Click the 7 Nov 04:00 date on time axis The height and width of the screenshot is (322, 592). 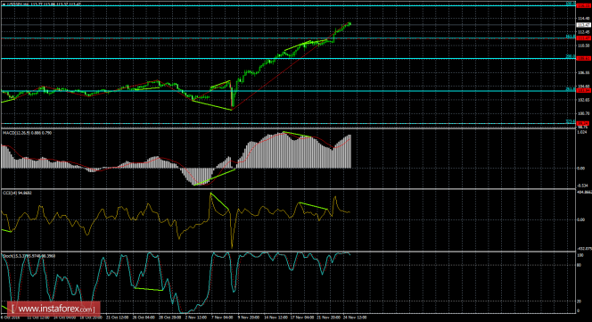[222, 318]
